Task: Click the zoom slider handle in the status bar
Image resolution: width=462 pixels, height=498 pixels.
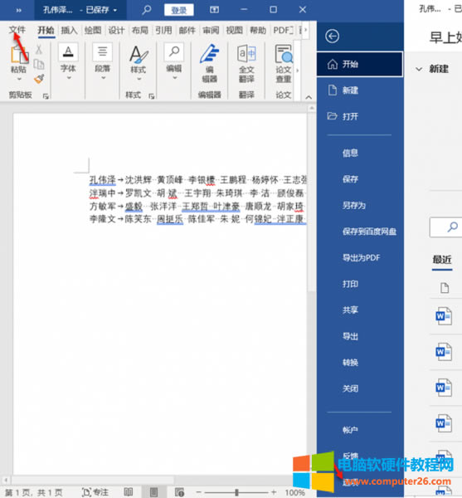Action: [x=236, y=492]
